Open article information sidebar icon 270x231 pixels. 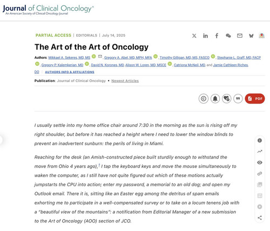click(260, 140)
